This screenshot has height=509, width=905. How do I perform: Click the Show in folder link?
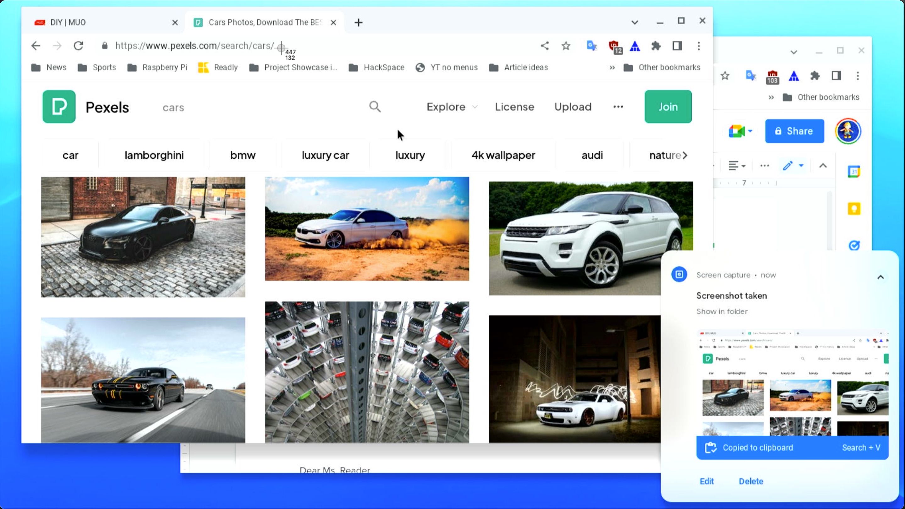coord(721,311)
